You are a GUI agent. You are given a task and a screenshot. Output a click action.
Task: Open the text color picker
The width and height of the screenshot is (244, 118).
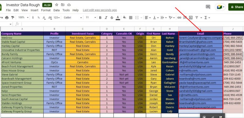[x=118, y=18]
